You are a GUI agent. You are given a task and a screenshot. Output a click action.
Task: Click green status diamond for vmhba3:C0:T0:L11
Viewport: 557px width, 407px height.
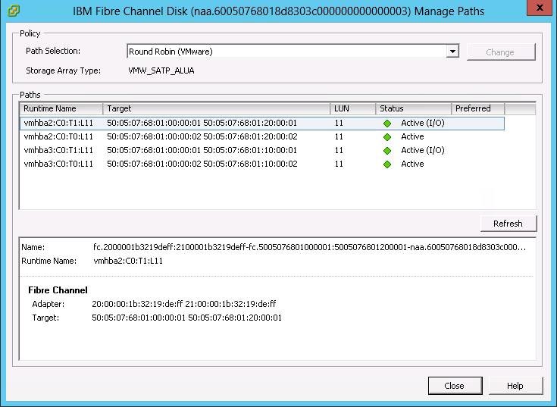pos(387,164)
